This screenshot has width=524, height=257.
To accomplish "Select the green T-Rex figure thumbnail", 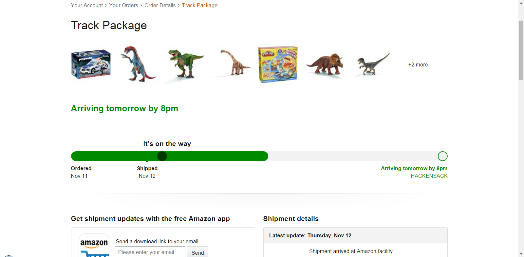I will click(x=185, y=64).
